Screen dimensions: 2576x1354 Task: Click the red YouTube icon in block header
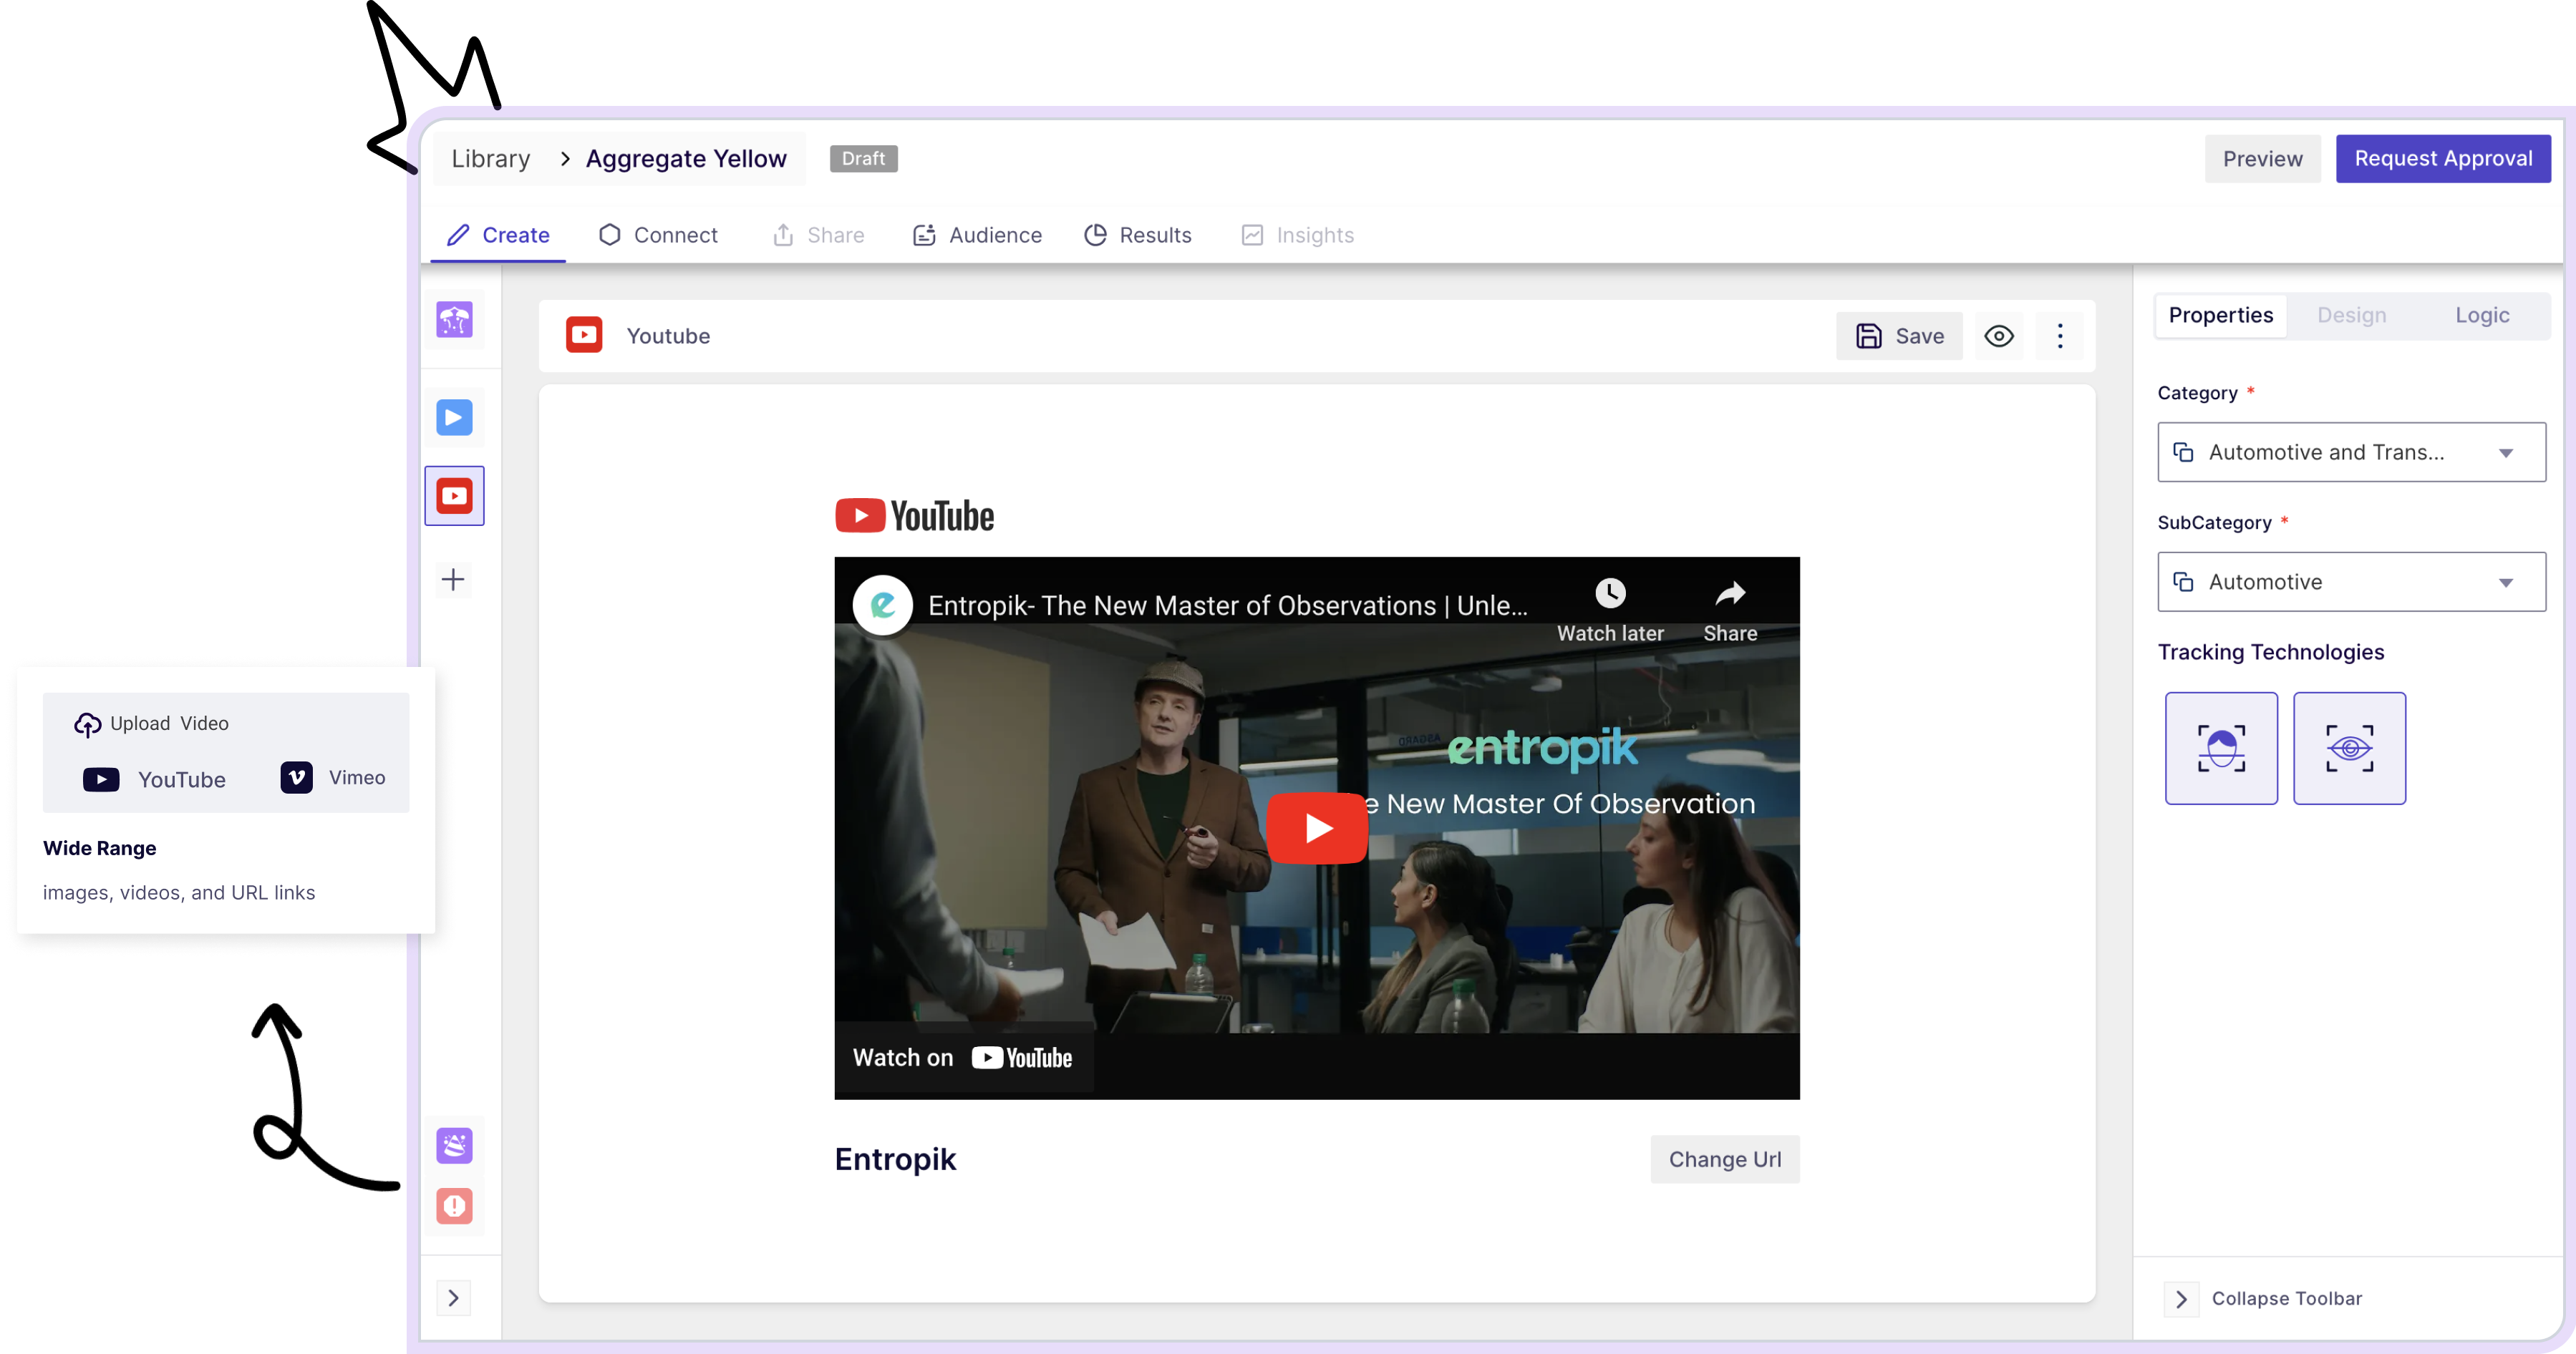[584, 336]
